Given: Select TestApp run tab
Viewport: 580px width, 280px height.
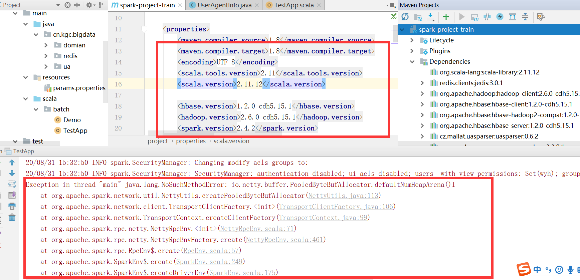Looking at the screenshot, I should tap(19, 151).
